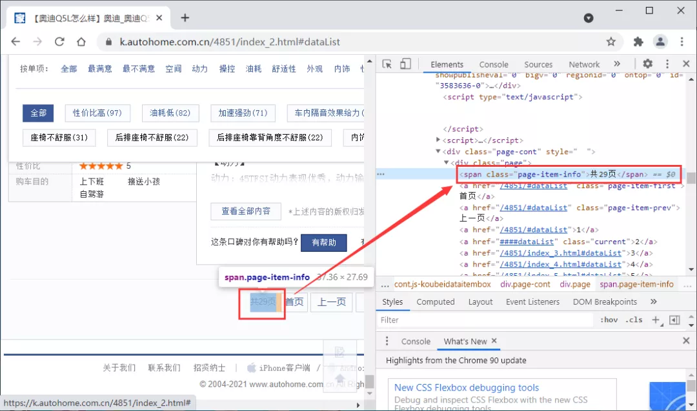Close the 奥迪Q5L browser tab
Image resolution: width=697 pixels, height=411 pixels.
(x=159, y=18)
